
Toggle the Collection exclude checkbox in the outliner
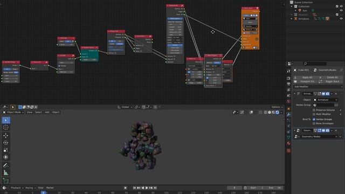337,6
